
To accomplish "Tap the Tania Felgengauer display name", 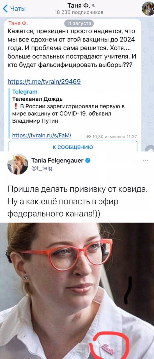I will pos(58,161).
